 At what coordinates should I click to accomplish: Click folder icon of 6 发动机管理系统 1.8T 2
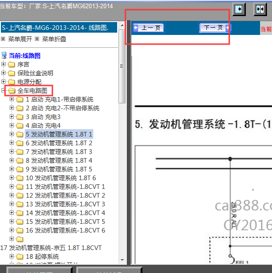tap(20, 143)
